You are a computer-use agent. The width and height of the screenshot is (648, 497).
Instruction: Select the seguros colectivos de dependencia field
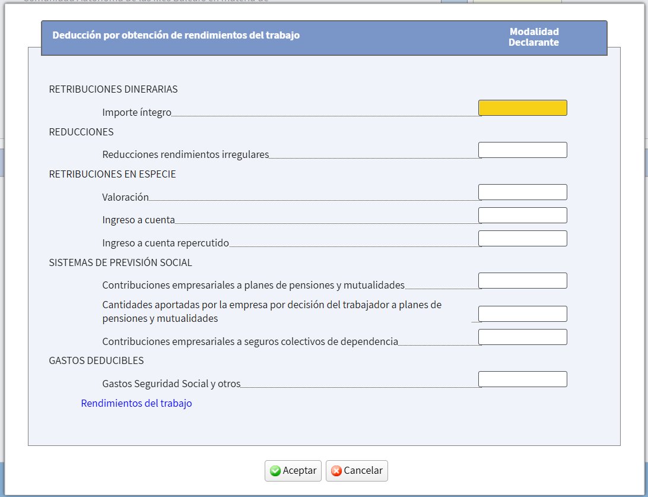[x=522, y=336]
